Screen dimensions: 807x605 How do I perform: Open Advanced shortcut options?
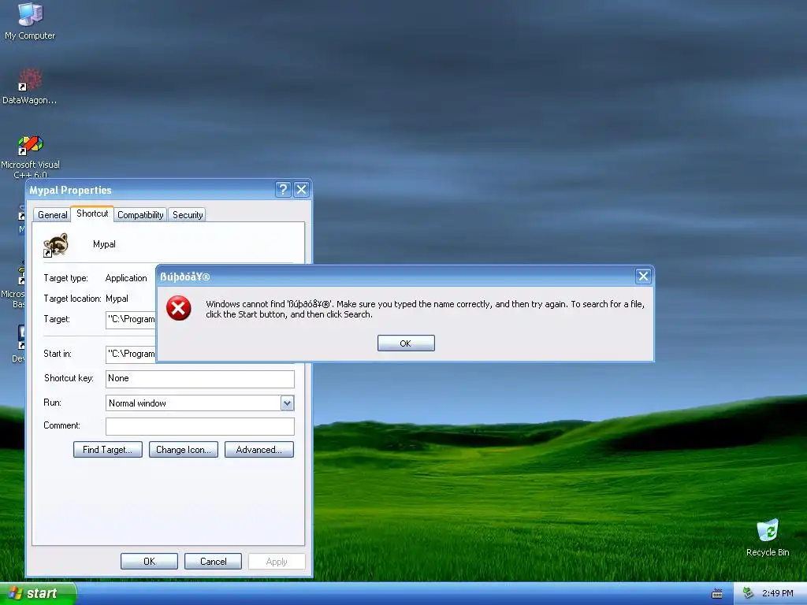[x=258, y=450]
